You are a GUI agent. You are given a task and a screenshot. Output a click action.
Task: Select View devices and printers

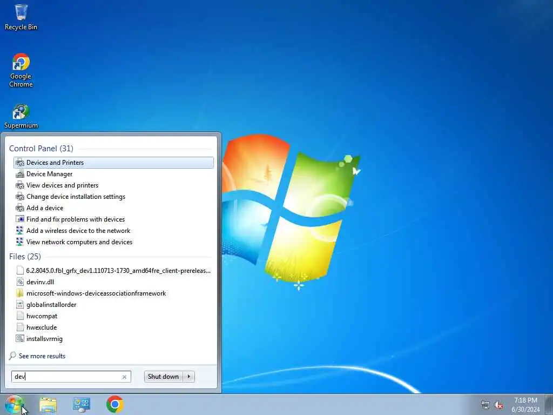click(x=113, y=185)
